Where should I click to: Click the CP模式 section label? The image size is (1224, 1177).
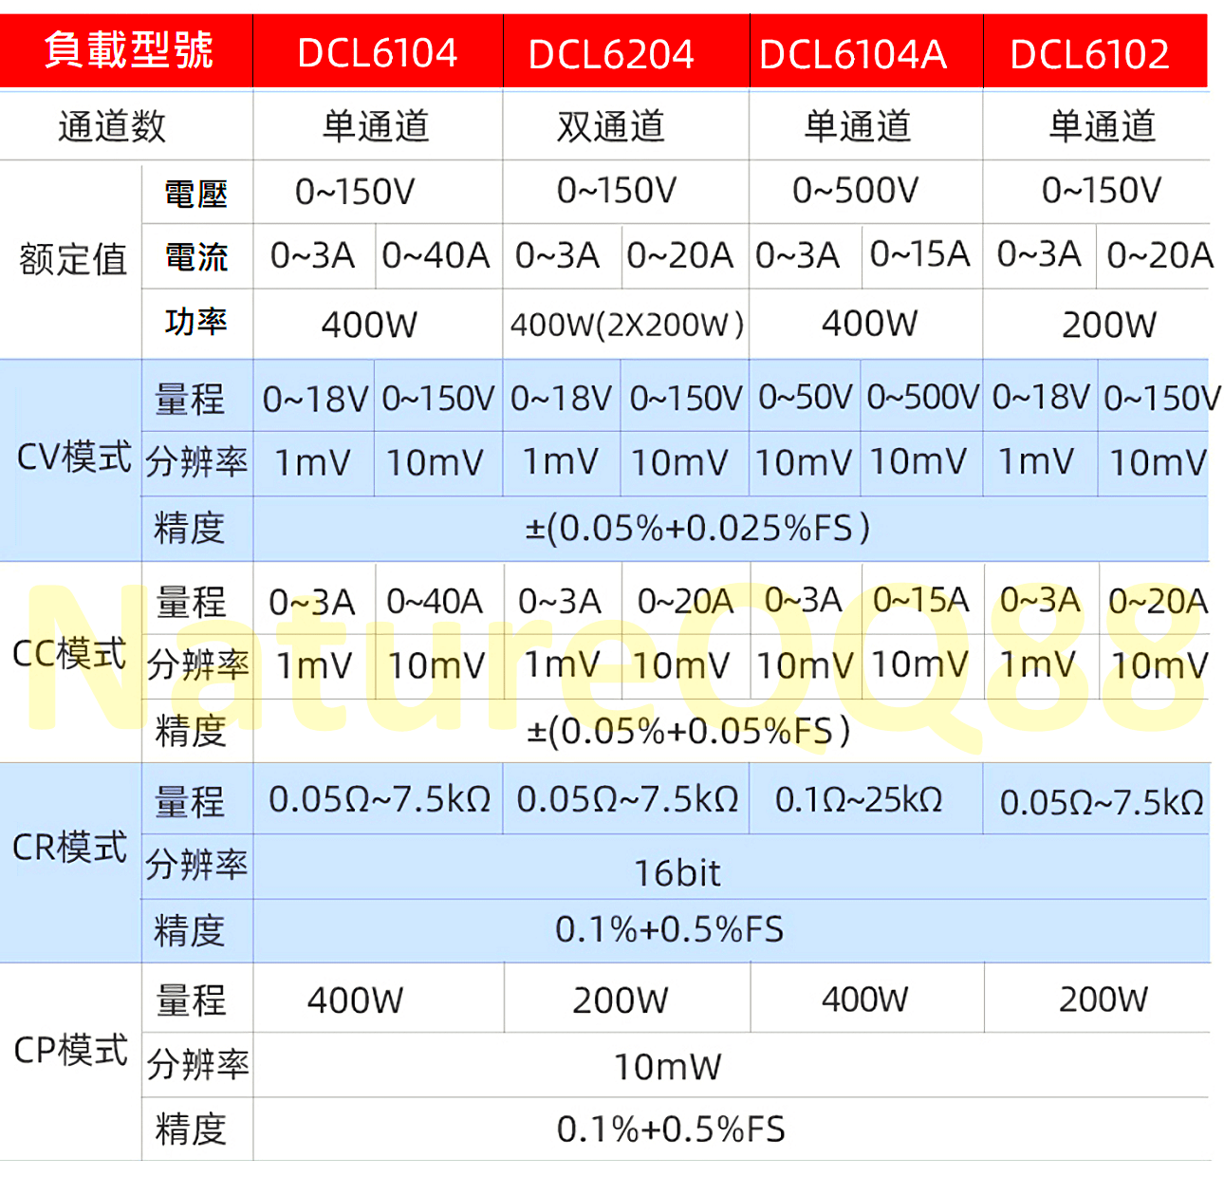click(x=71, y=1051)
